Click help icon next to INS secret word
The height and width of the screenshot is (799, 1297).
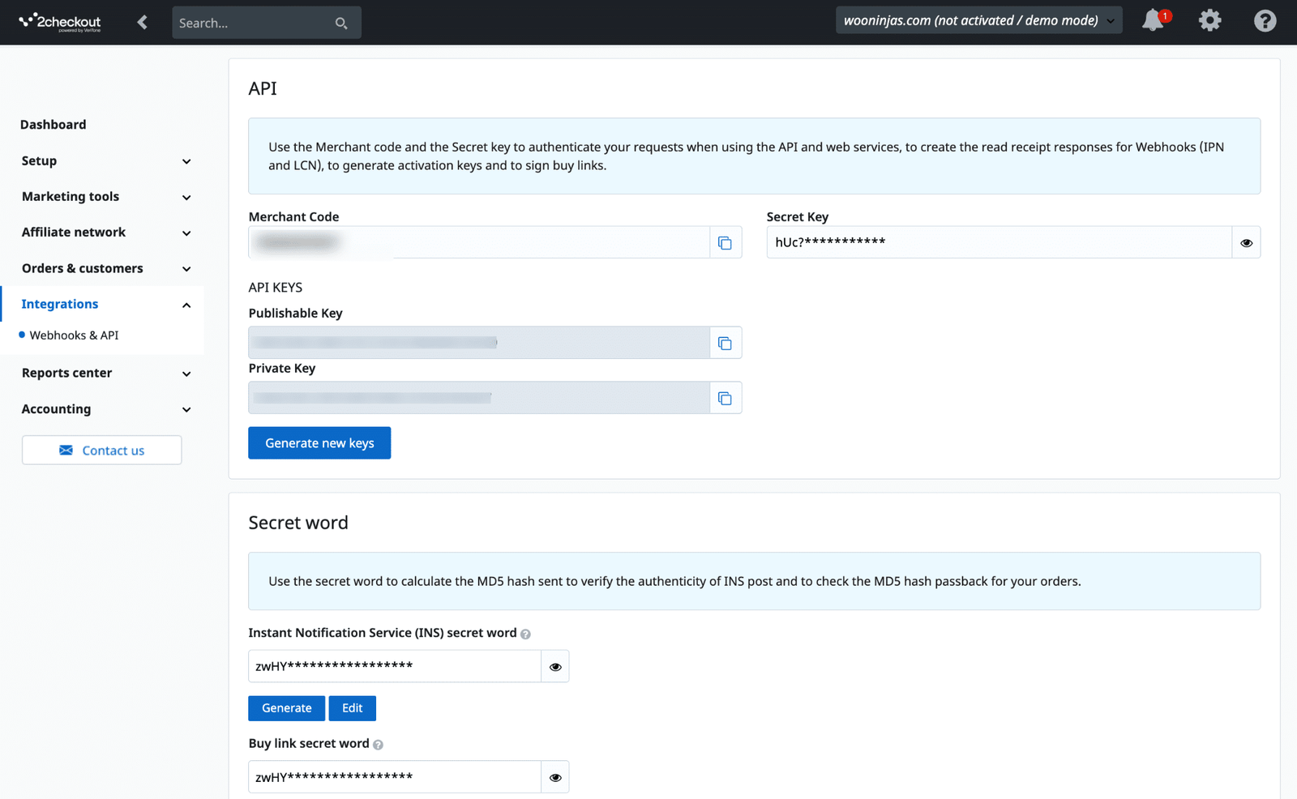pyautogui.click(x=525, y=634)
